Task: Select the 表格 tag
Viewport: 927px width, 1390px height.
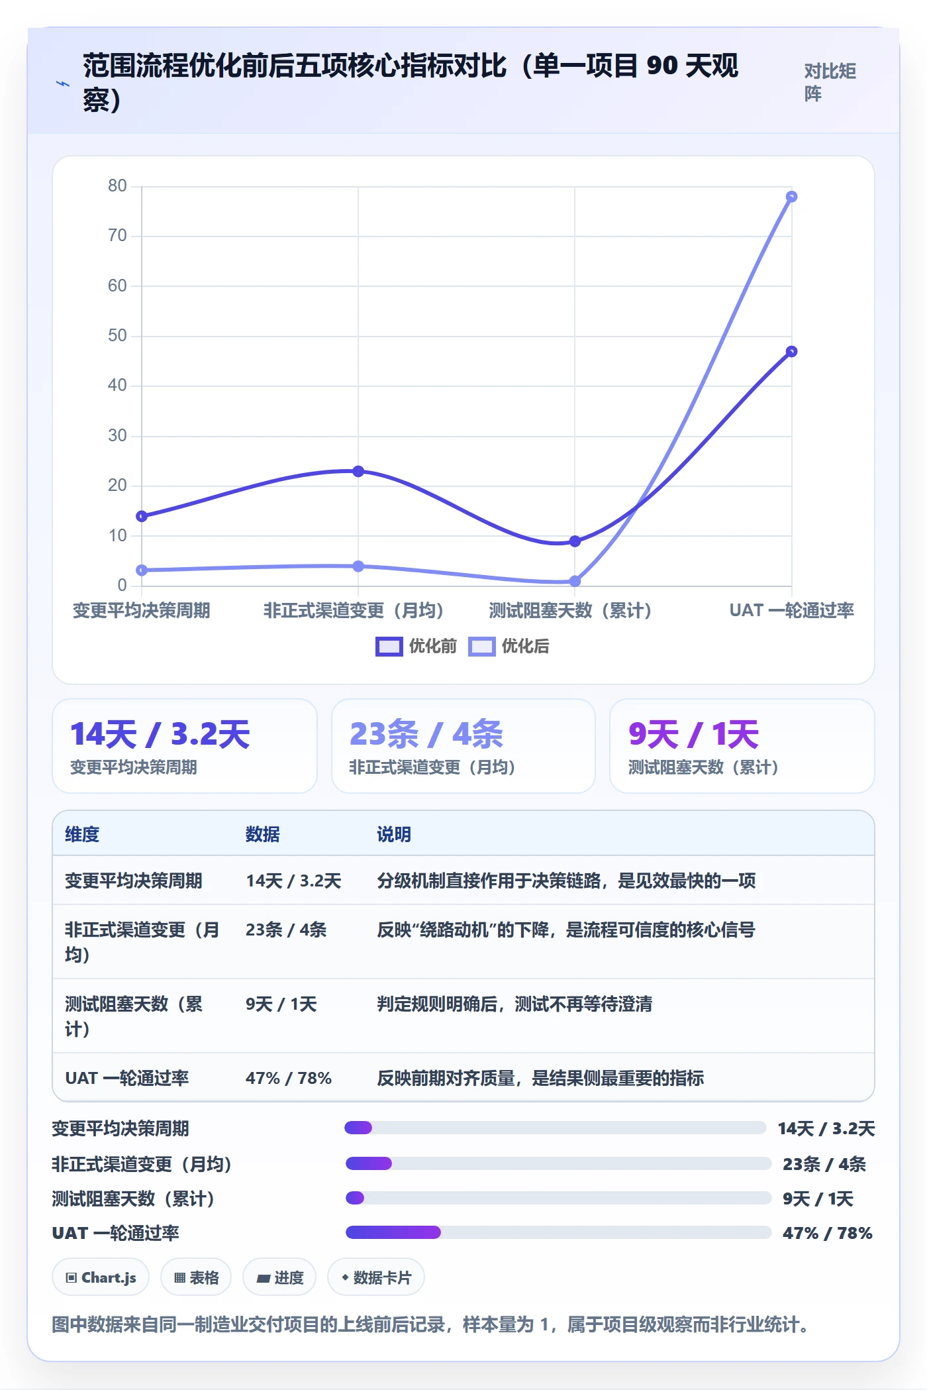Action: click(x=196, y=1277)
